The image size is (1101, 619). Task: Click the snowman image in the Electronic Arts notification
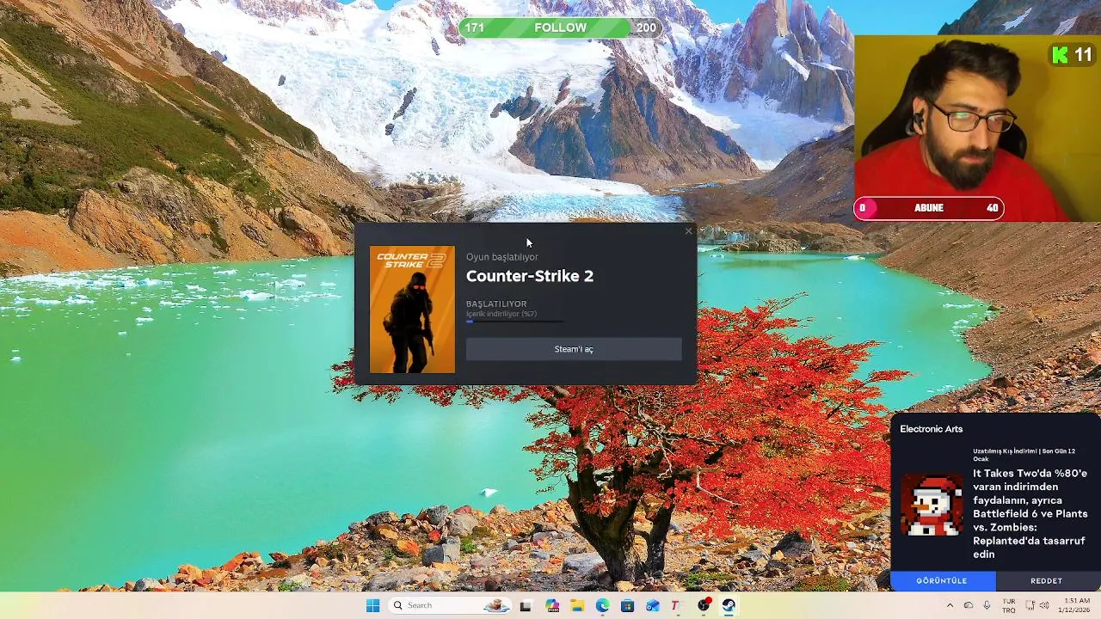pyautogui.click(x=932, y=506)
